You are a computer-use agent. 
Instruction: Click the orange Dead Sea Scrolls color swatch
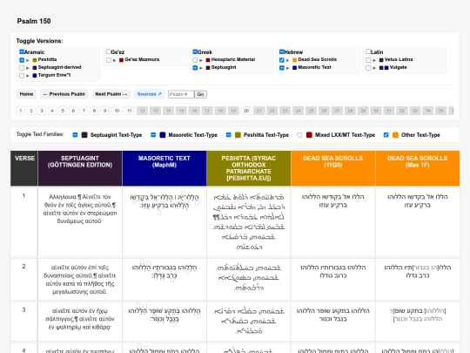coord(295,60)
